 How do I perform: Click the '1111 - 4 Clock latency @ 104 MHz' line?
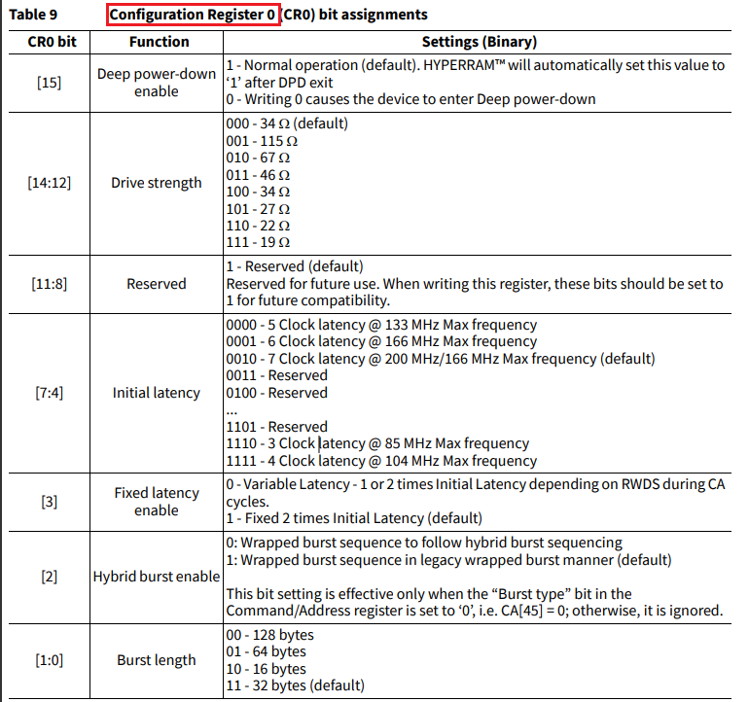381,461
